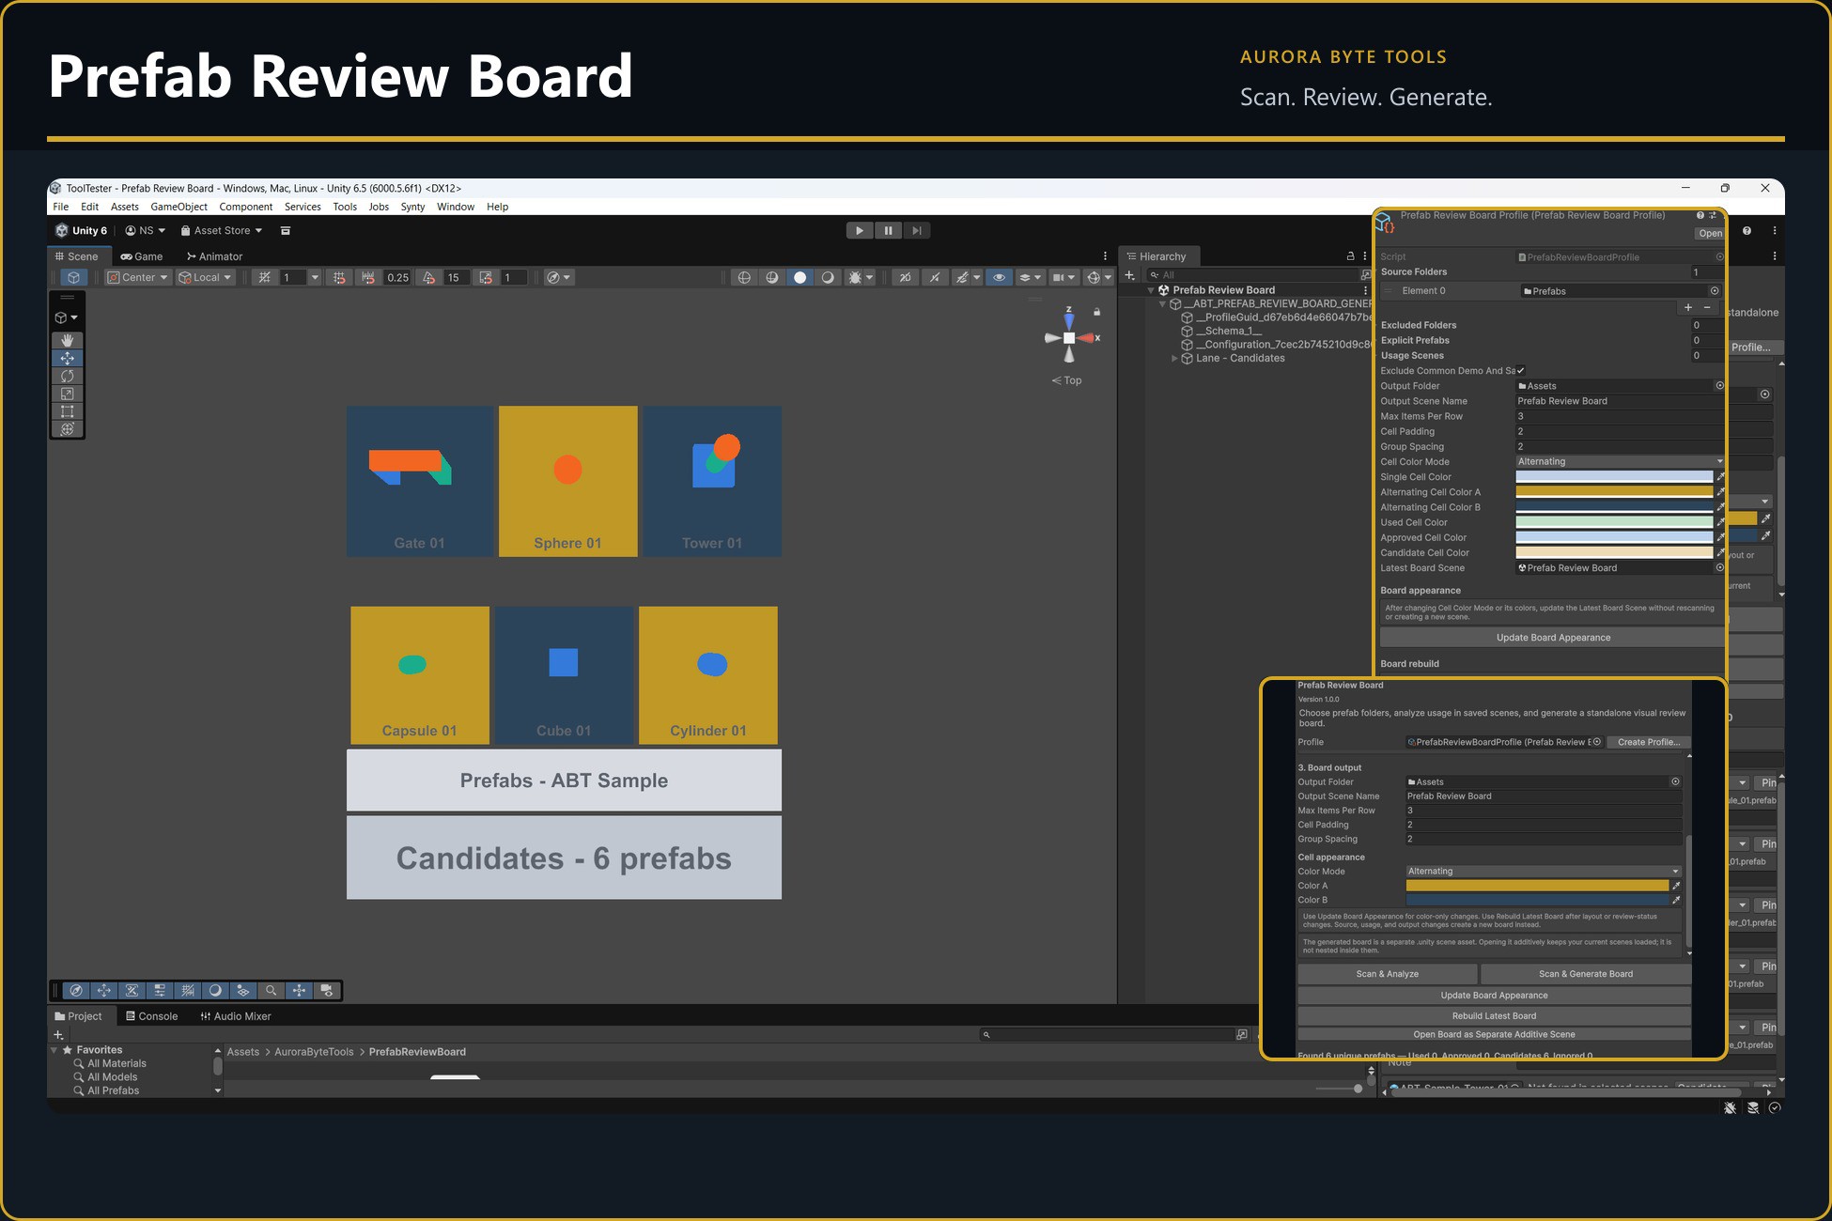Click Create Profile button
This screenshot has width=1832, height=1221.
click(1648, 742)
